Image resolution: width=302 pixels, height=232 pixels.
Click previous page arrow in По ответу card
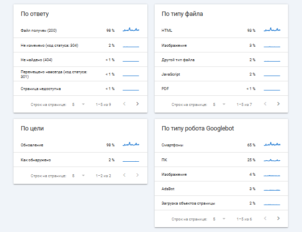(x=124, y=103)
